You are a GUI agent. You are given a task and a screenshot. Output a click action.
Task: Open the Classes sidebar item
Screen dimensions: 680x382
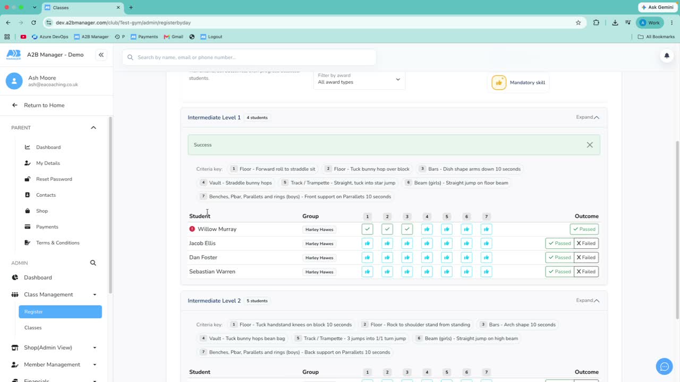33,328
